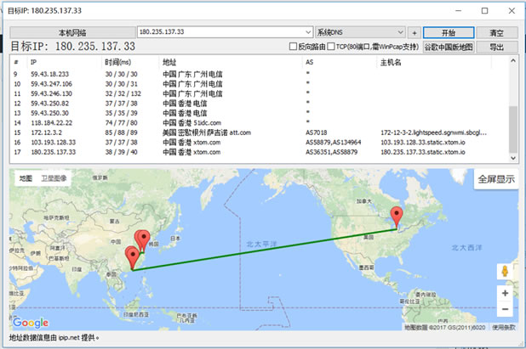Click the 导出 export button
Viewport: 526px width, 349px height.
click(495, 48)
